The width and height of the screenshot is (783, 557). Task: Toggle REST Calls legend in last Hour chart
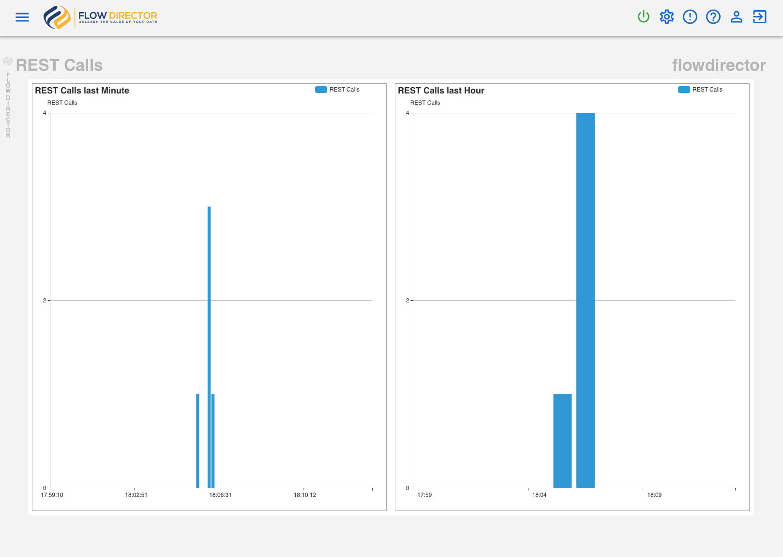[x=707, y=90]
